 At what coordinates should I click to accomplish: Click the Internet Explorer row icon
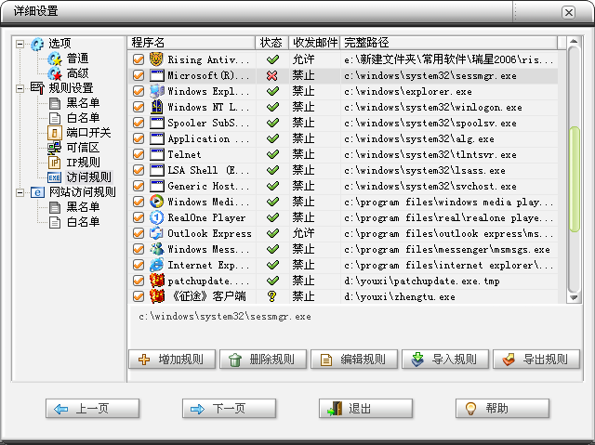tap(156, 265)
